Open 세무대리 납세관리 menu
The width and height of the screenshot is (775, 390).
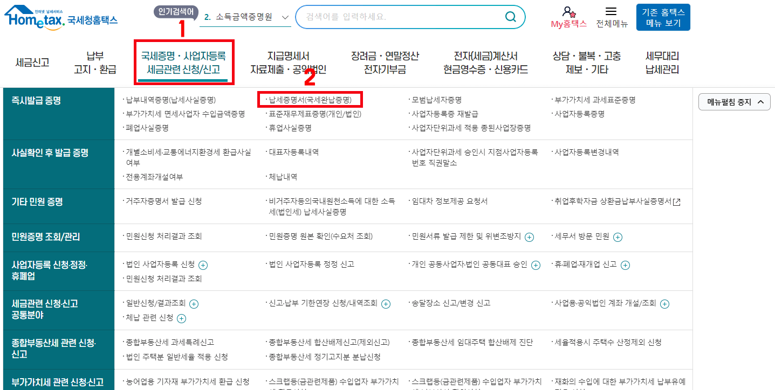click(662, 62)
